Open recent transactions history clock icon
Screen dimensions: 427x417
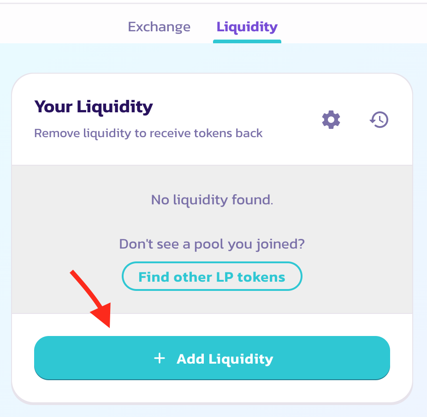tap(379, 120)
